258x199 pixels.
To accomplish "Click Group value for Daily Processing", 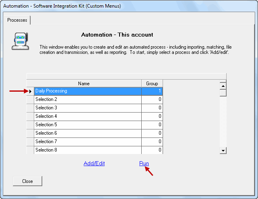I will 152,91.
